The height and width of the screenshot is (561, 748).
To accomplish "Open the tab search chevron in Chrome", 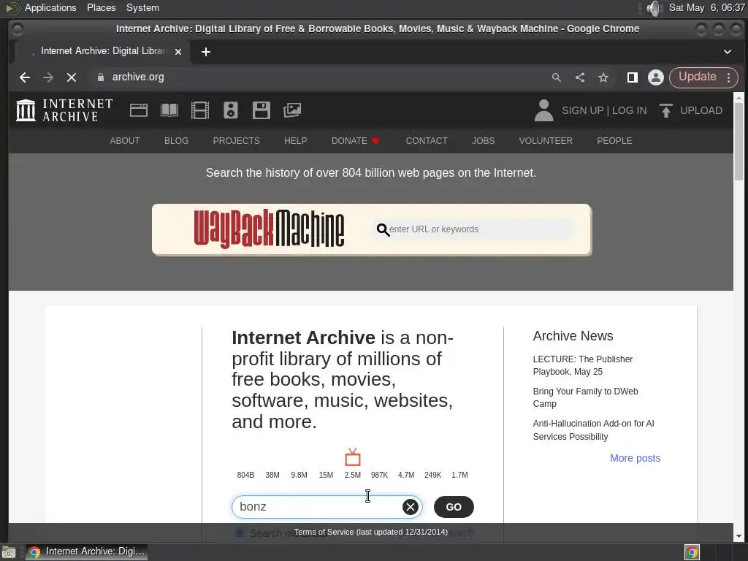I will [728, 52].
